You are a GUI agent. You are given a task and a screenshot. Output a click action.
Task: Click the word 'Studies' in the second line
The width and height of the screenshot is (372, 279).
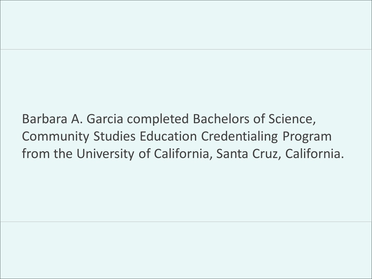[114, 137]
